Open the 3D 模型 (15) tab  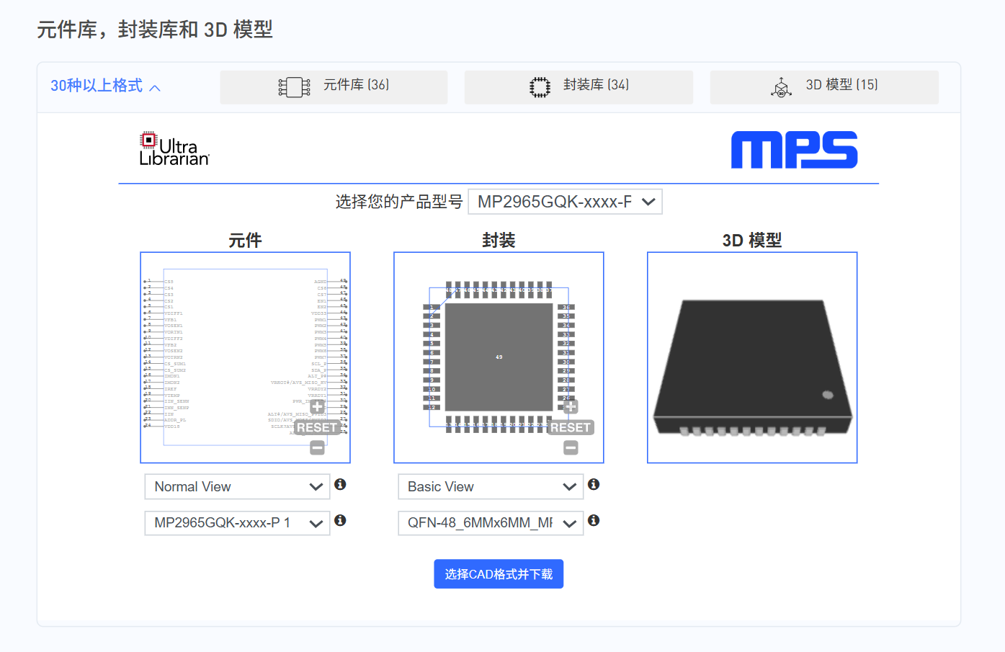coord(824,87)
